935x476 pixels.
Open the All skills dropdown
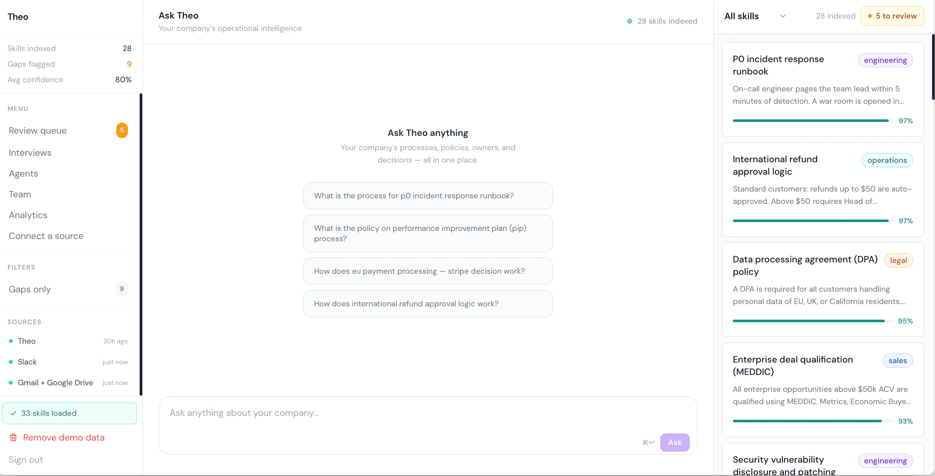755,16
